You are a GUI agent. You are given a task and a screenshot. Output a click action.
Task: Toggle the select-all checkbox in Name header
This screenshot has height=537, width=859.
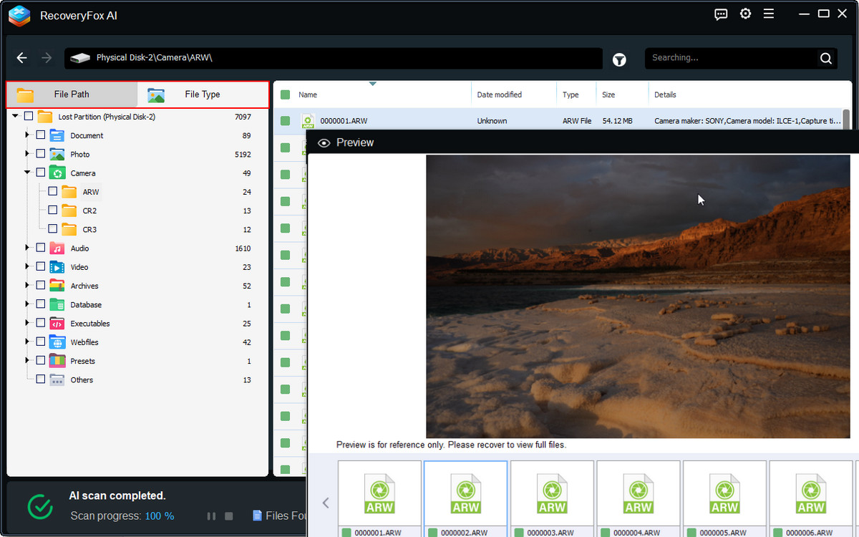[285, 95]
